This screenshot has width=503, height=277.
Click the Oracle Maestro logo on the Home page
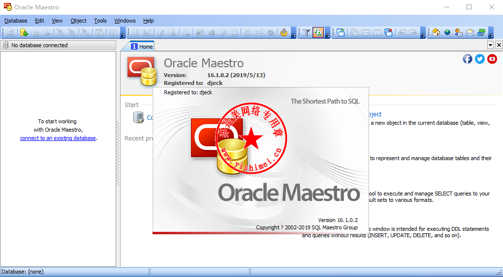pyautogui.click(x=142, y=71)
